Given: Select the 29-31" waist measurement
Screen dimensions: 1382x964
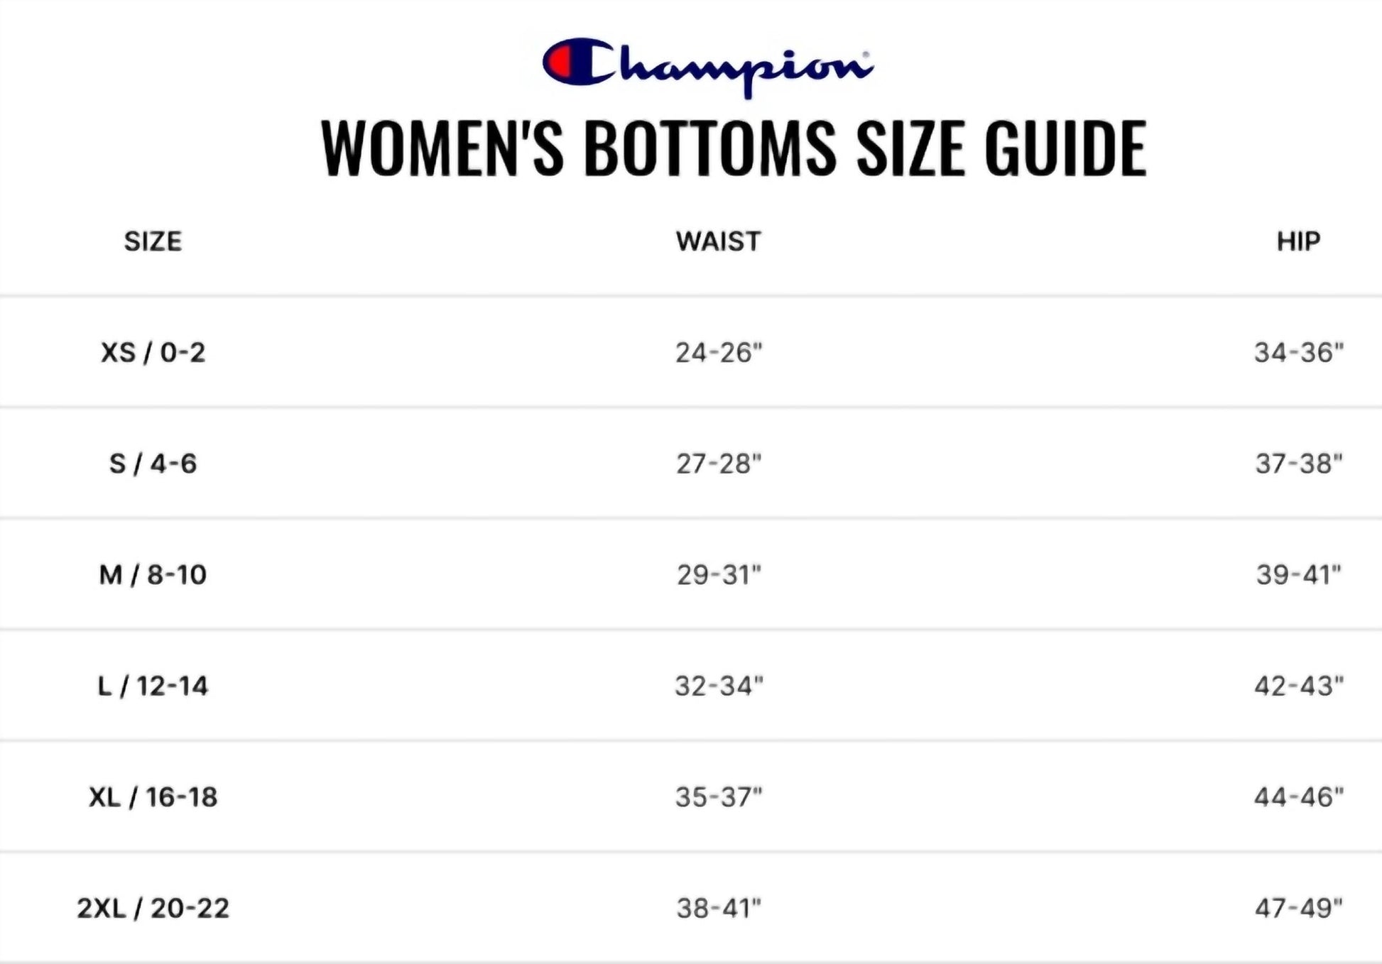Looking at the screenshot, I should [718, 574].
